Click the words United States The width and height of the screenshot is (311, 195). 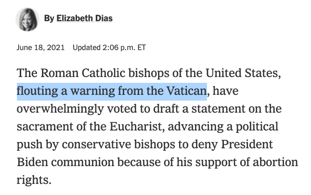point(243,73)
